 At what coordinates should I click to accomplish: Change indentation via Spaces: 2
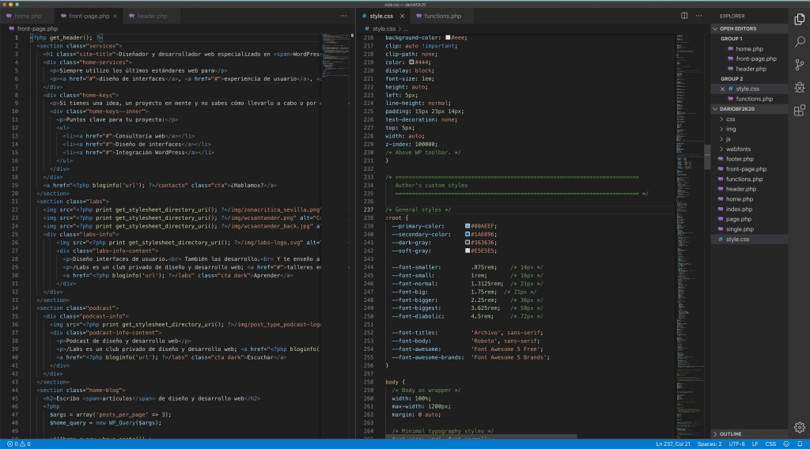(710, 443)
